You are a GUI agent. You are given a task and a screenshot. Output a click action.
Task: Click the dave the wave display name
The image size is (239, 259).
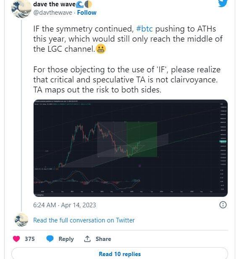tap(54, 4)
